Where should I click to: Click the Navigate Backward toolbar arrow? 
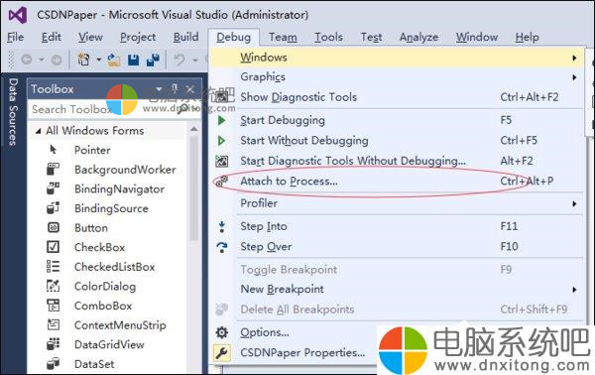[x=27, y=60]
